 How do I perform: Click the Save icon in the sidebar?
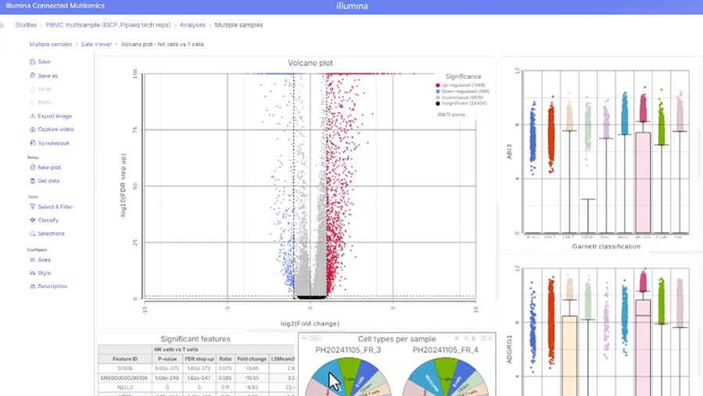pos(32,62)
